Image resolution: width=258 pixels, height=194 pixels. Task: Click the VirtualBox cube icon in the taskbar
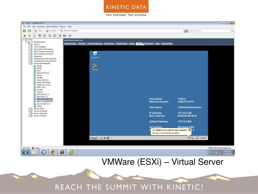click(44, 152)
